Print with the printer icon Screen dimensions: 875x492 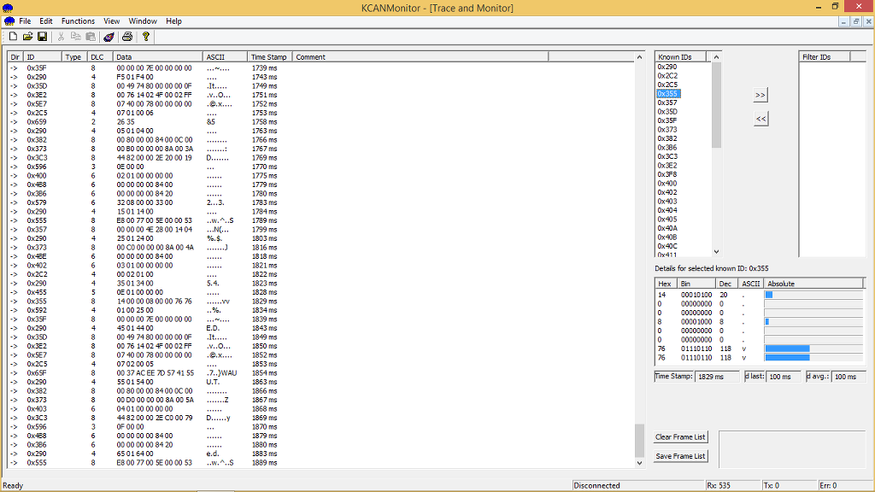[x=127, y=37]
